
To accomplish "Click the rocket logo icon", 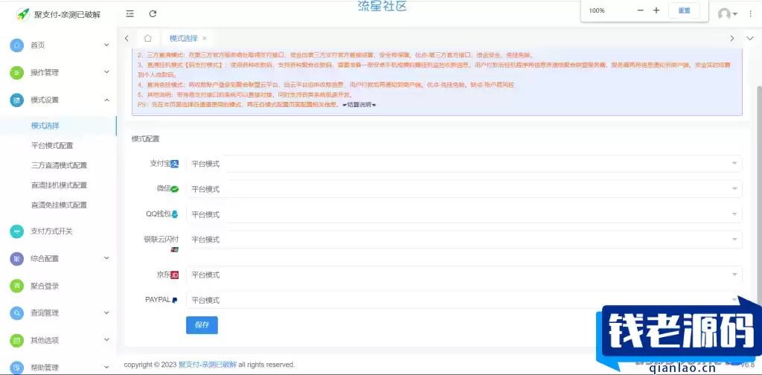I will pos(23,13).
